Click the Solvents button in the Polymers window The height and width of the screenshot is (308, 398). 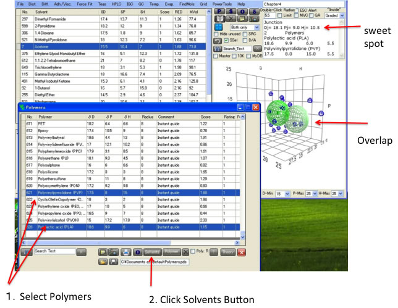coord(152,252)
